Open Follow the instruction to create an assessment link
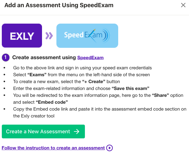 tap(53, 148)
